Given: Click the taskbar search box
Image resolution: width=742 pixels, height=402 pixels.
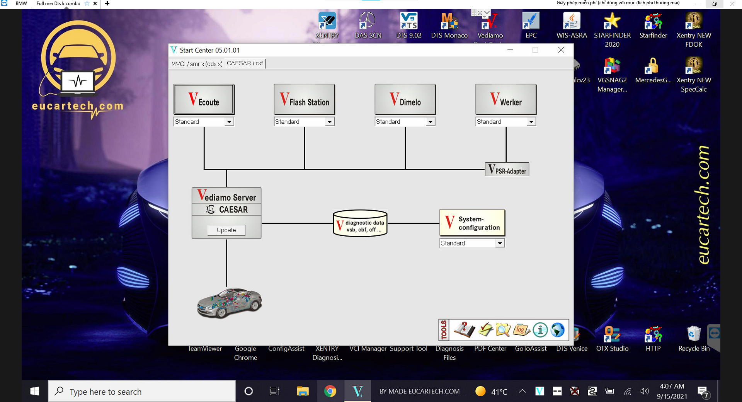Looking at the screenshot, I should tap(142, 391).
